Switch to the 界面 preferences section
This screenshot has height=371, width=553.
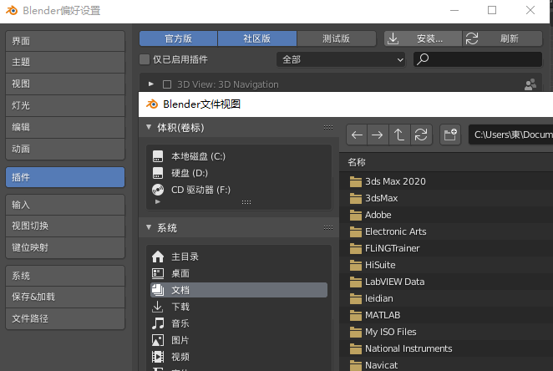65,41
